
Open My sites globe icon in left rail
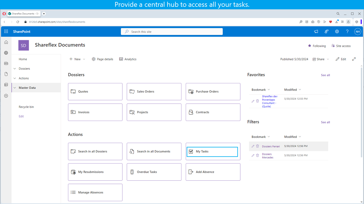6,53
